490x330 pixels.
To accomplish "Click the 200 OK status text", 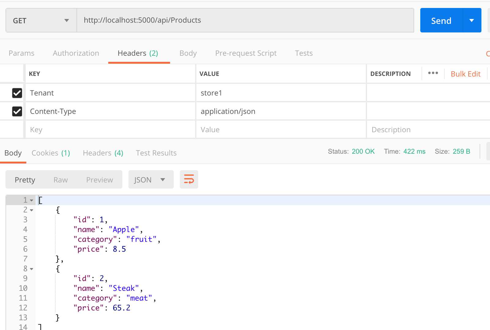I will pos(363,151).
